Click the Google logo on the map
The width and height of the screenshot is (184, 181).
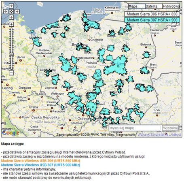point(11,133)
